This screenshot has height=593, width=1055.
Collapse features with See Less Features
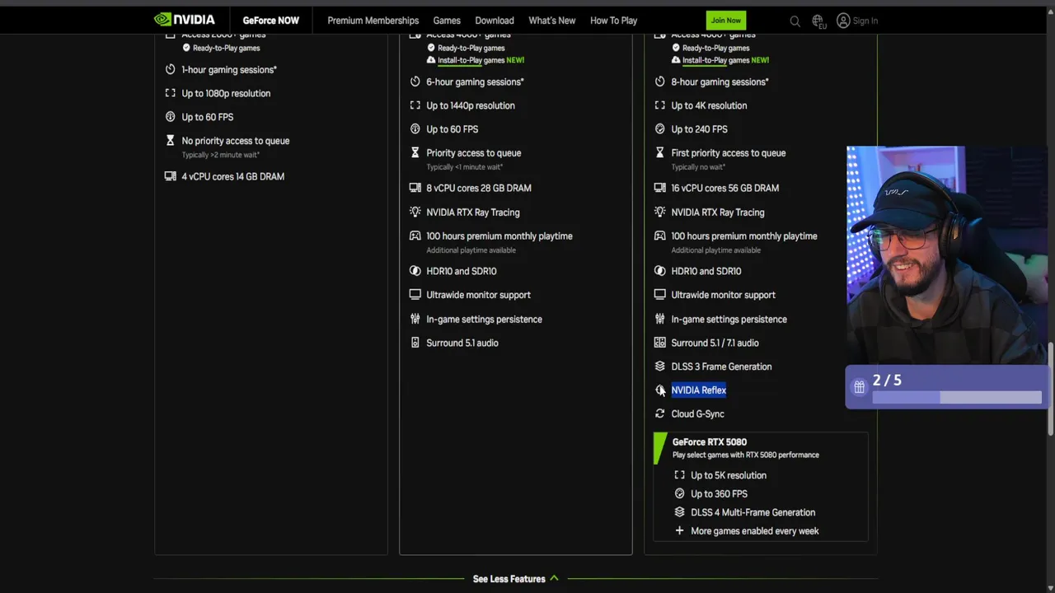click(x=515, y=579)
